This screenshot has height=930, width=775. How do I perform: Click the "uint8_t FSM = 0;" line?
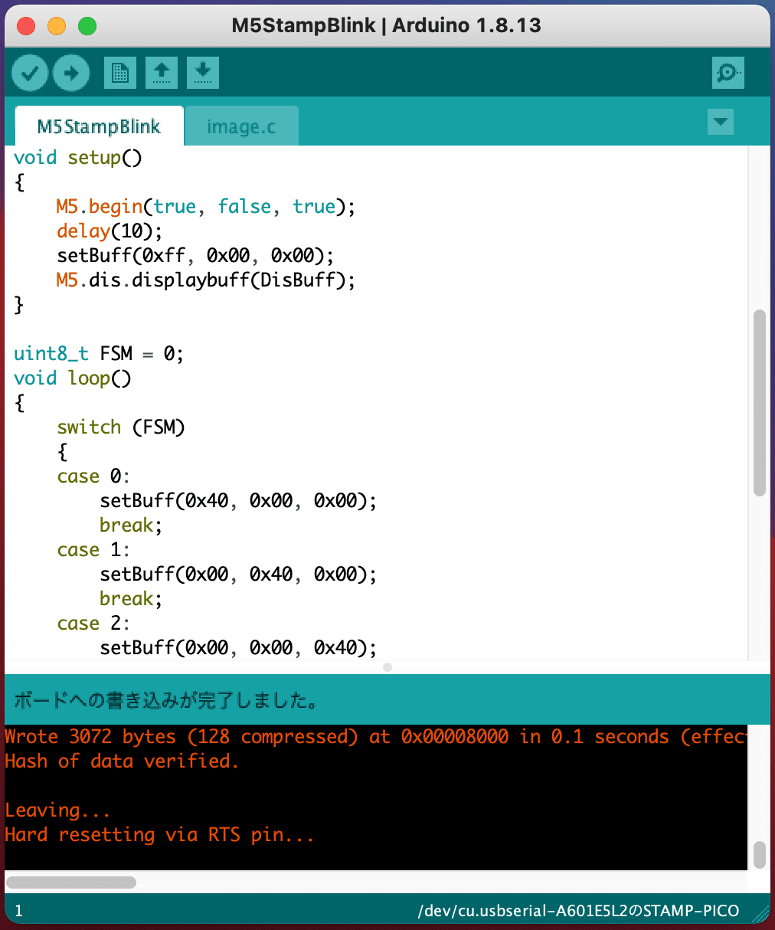[x=99, y=354]
